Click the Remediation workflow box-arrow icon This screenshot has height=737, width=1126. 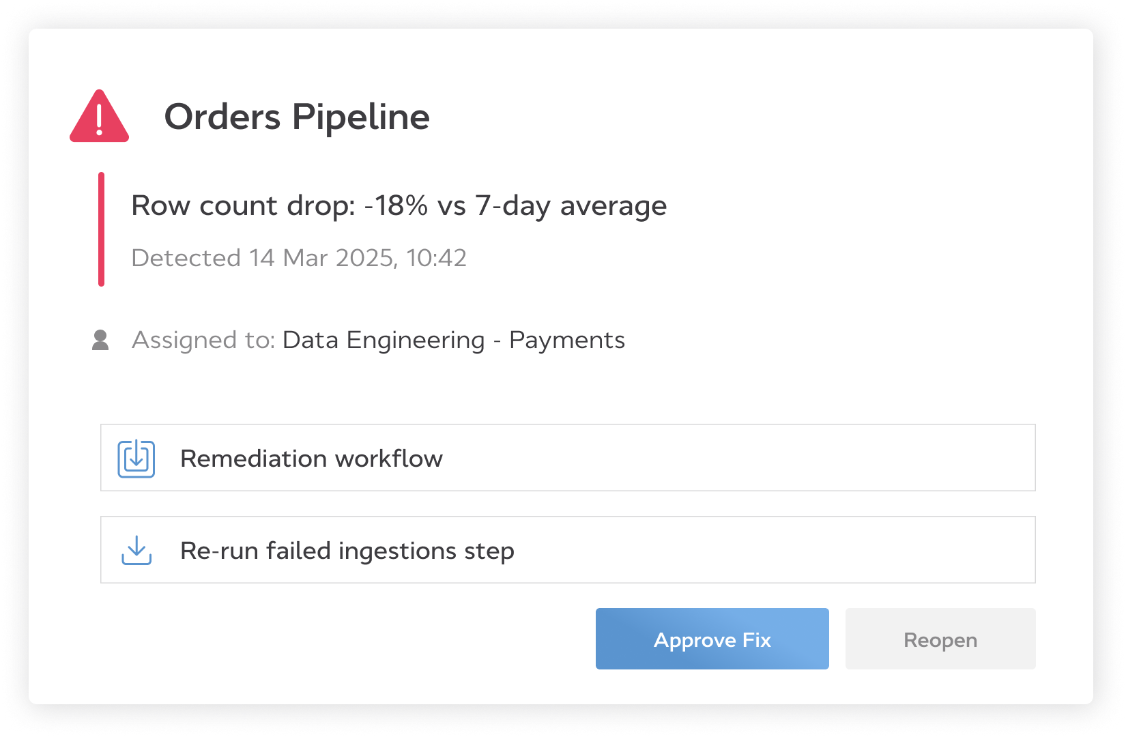click(136, 459)
